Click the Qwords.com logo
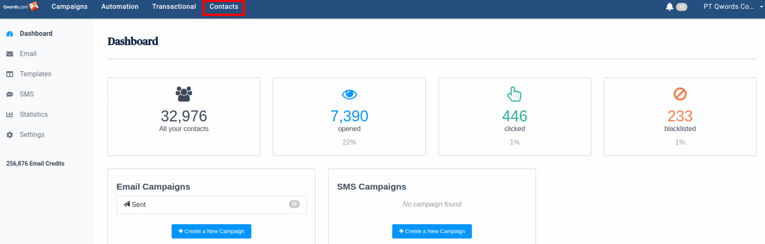The image size is (765, 244). click(21, 7)
